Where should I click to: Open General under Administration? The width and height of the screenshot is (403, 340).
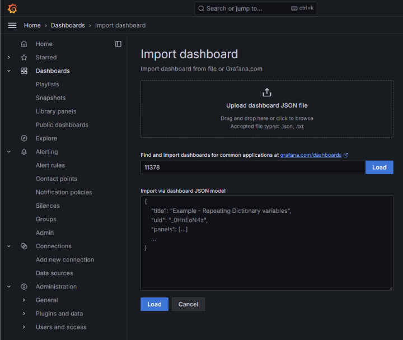47,300
